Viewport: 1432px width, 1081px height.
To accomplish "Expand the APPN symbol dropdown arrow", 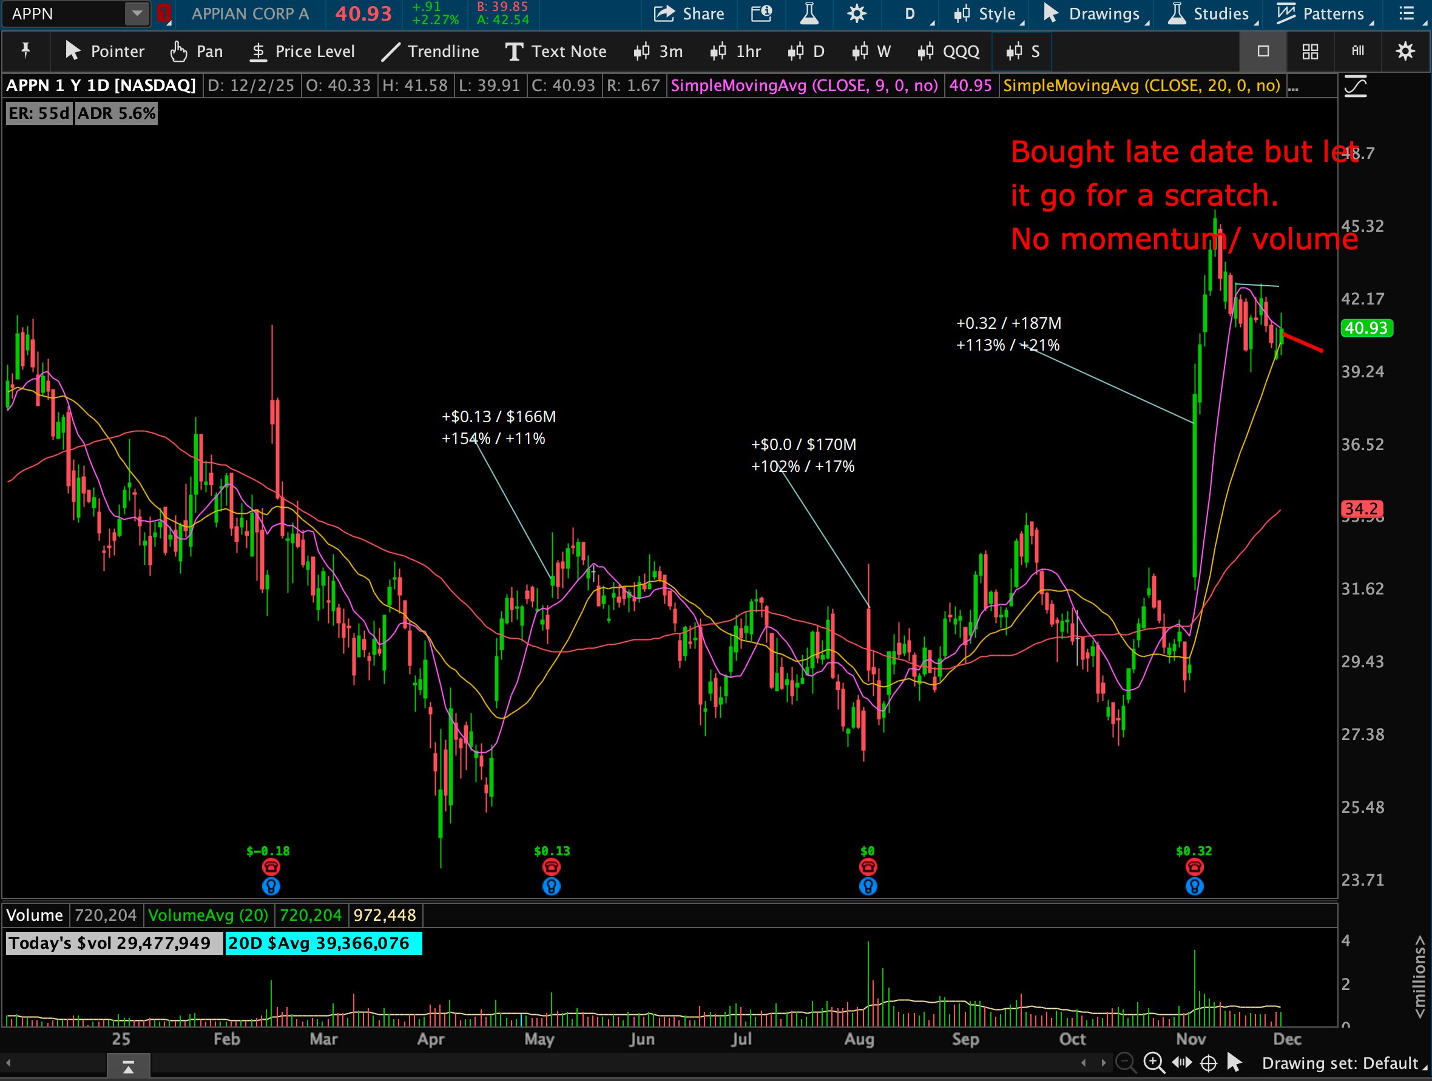I will [137, 13].
